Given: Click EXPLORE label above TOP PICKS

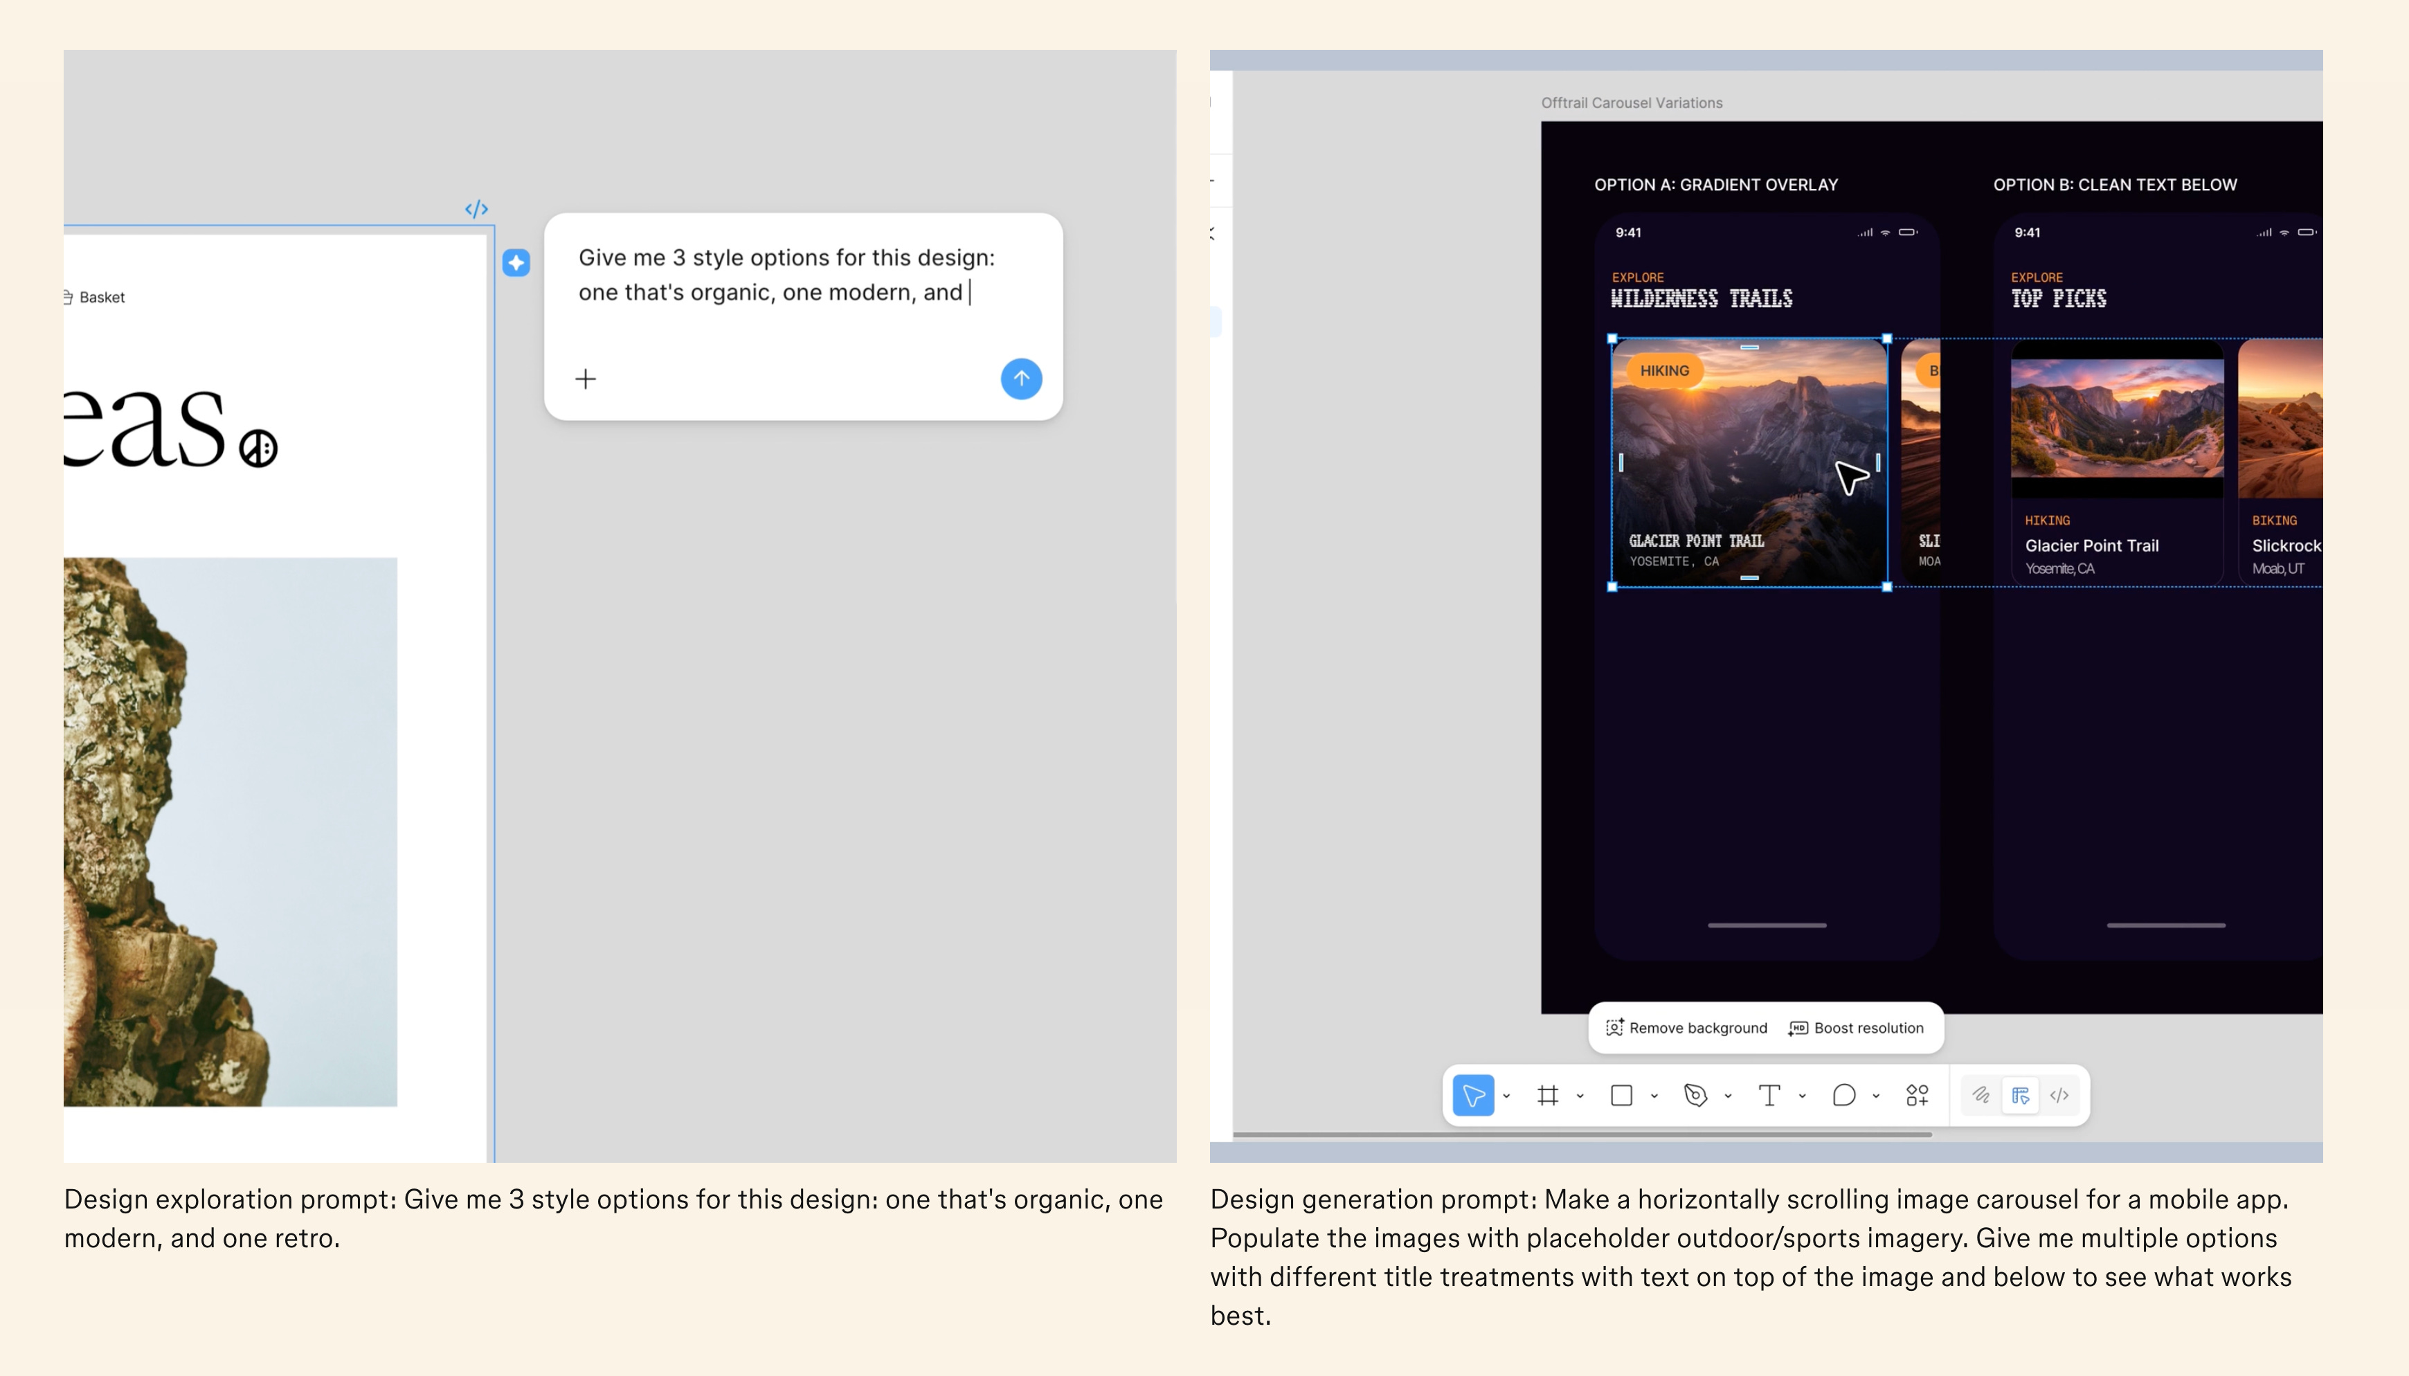Looking at the screenshot, I should point(2037,277).
